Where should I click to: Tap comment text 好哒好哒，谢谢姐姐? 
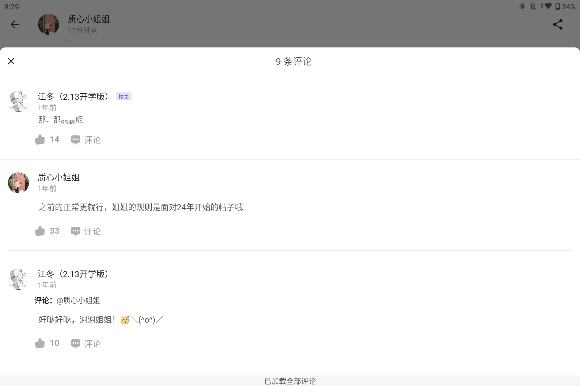[x=101, y=320]
